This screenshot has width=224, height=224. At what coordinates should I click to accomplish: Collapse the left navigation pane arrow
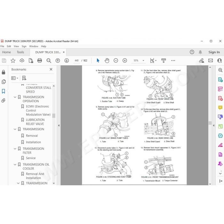59,125
